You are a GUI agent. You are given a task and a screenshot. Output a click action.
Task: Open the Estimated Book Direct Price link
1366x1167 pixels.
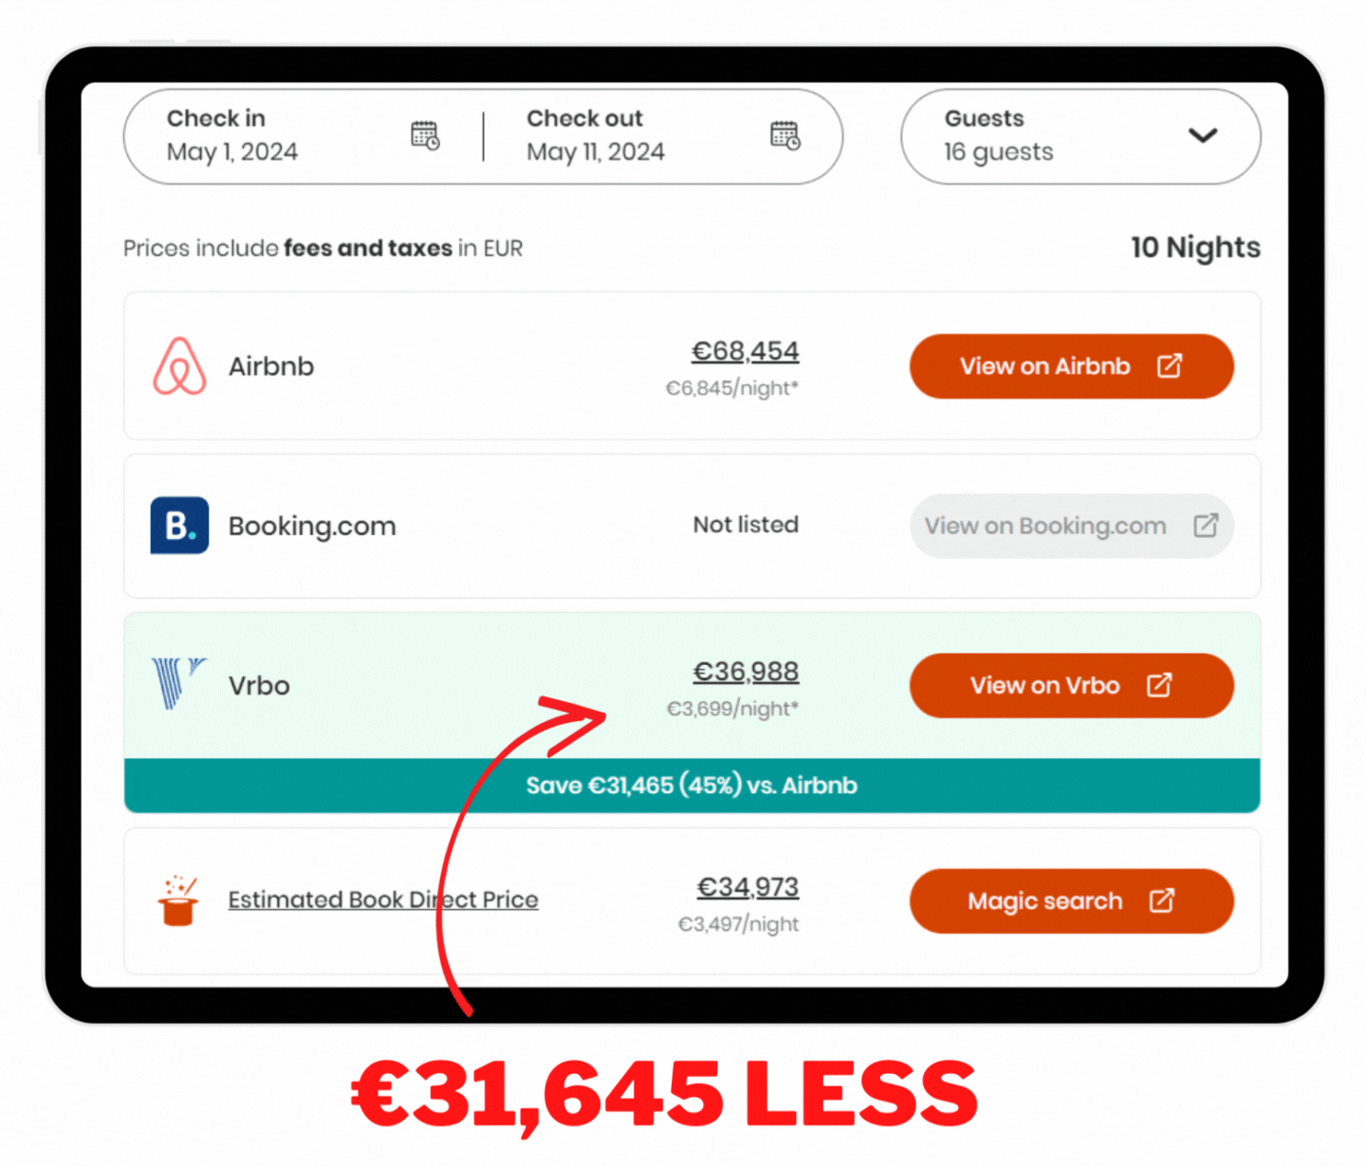pyautogui.click(x=383, y=899)
